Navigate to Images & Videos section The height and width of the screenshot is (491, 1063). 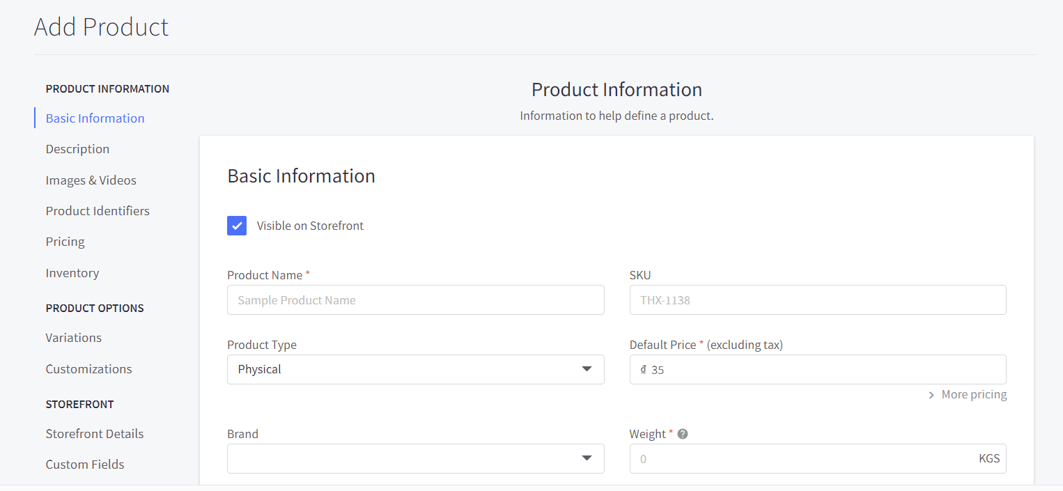click(x=91, y=180)
